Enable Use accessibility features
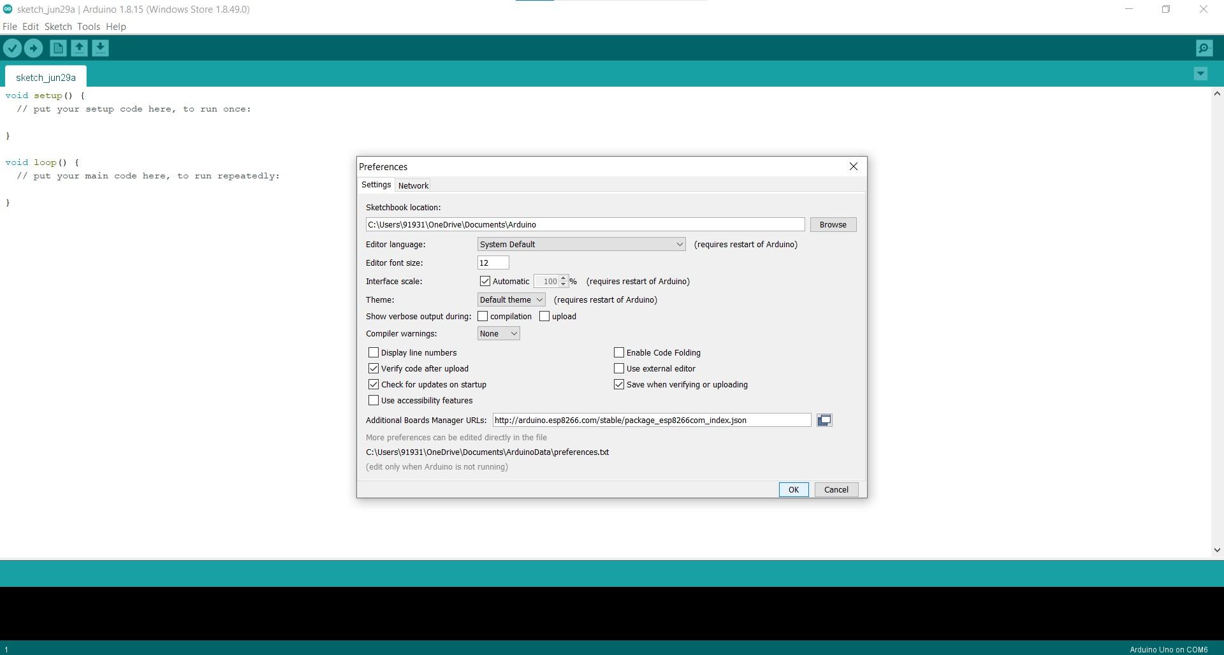The height and width of the screenshot is (655, 1224). pyautogui.click(x=374, y=400)
